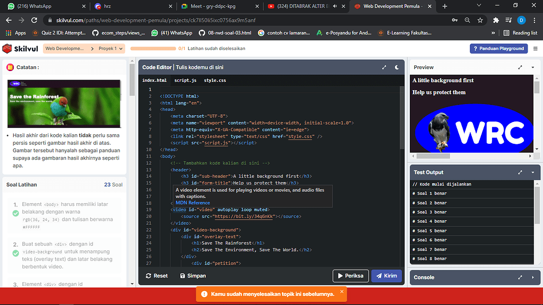Click the Preview horizontal scrollbar

coord(433,156)
